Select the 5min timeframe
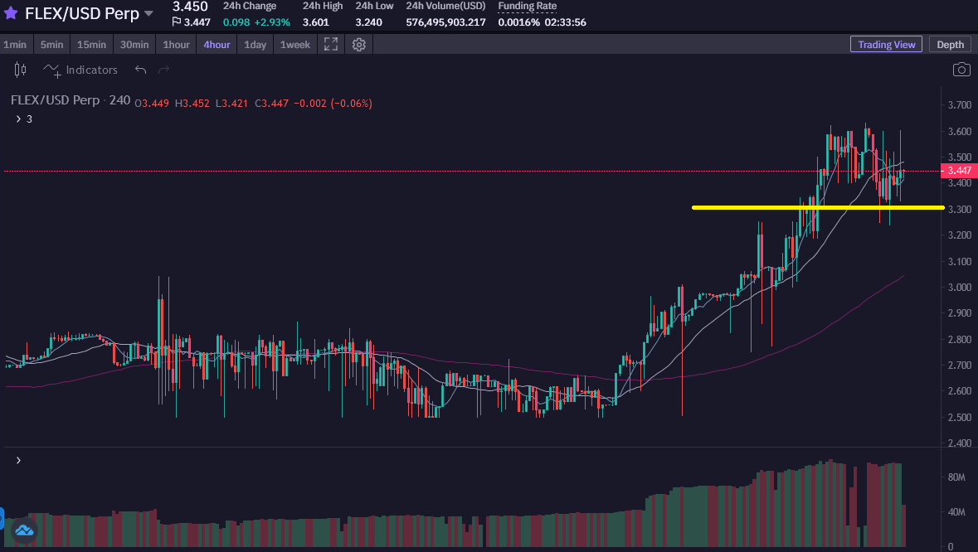Image resolution: width=978 pixels, height=552 pixels. 51,44
